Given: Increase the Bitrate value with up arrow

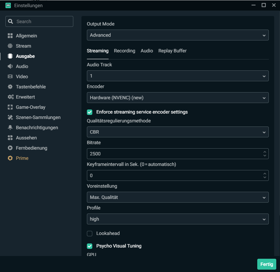Looking at the screenshot, I should (x=264, y=152).
